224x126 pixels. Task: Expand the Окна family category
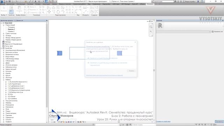click(x=3, y=109)
